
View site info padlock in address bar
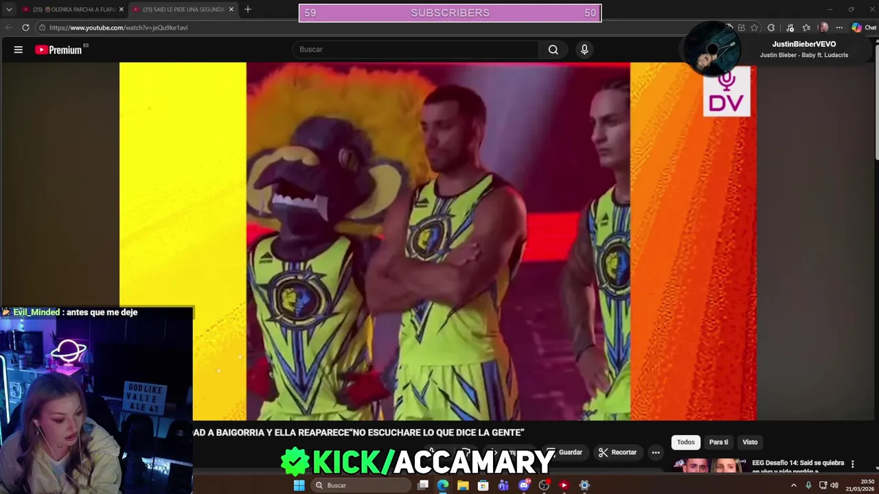[42, 27]
